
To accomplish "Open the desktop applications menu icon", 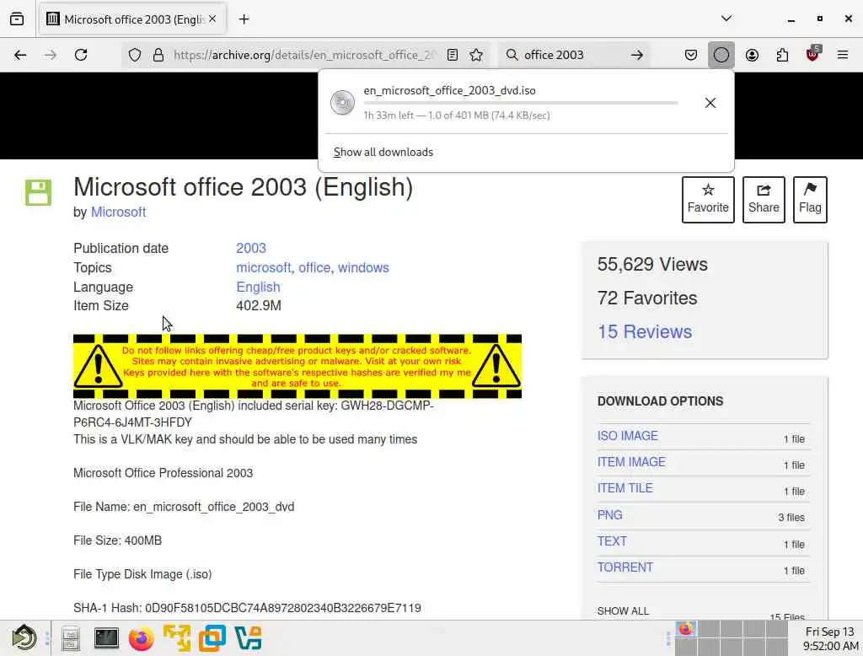I will [x=24, y=638].
